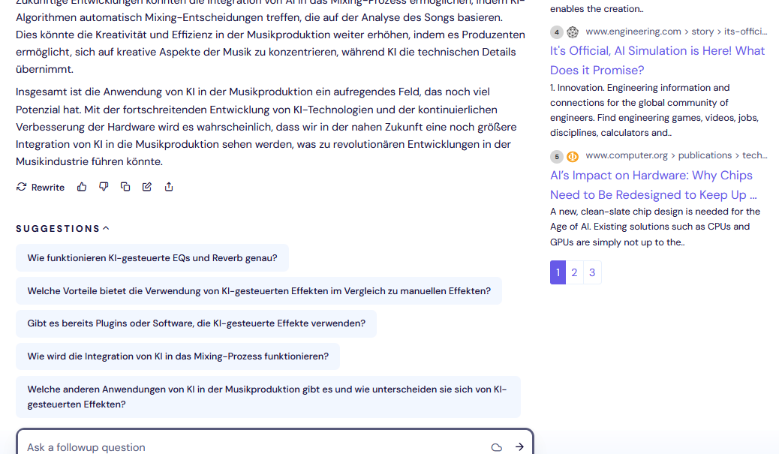Select suggestion about Plugins oder Software
This screenshot has height=454, width=779.
pyautogui.click(x=196, y=323)
